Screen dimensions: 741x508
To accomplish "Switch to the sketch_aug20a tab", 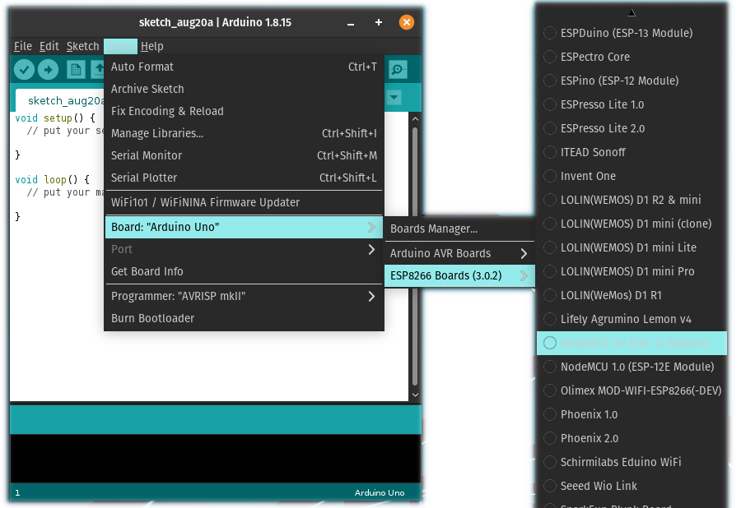I will pos(60,100).
